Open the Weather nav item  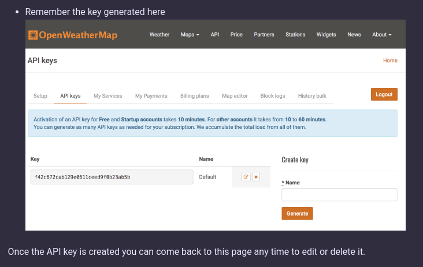159,35
